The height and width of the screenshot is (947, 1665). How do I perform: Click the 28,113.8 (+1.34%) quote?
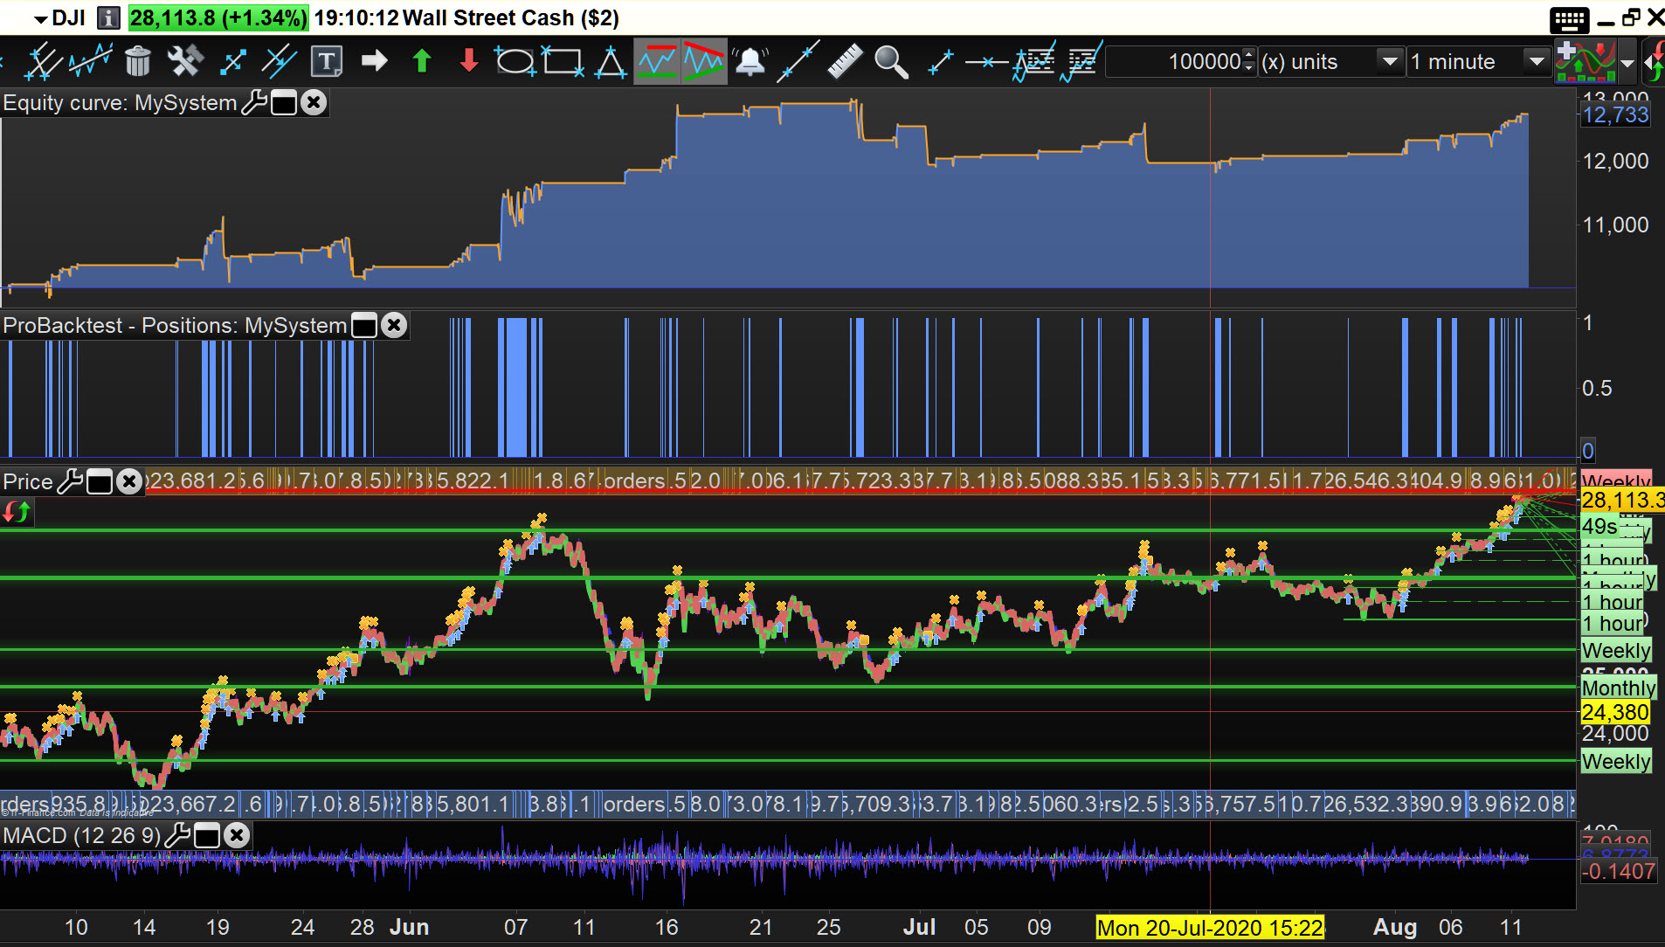coord(218,18)
